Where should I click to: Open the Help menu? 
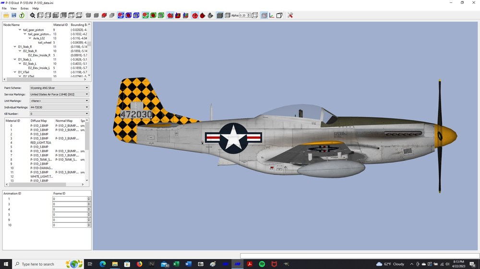36,8
